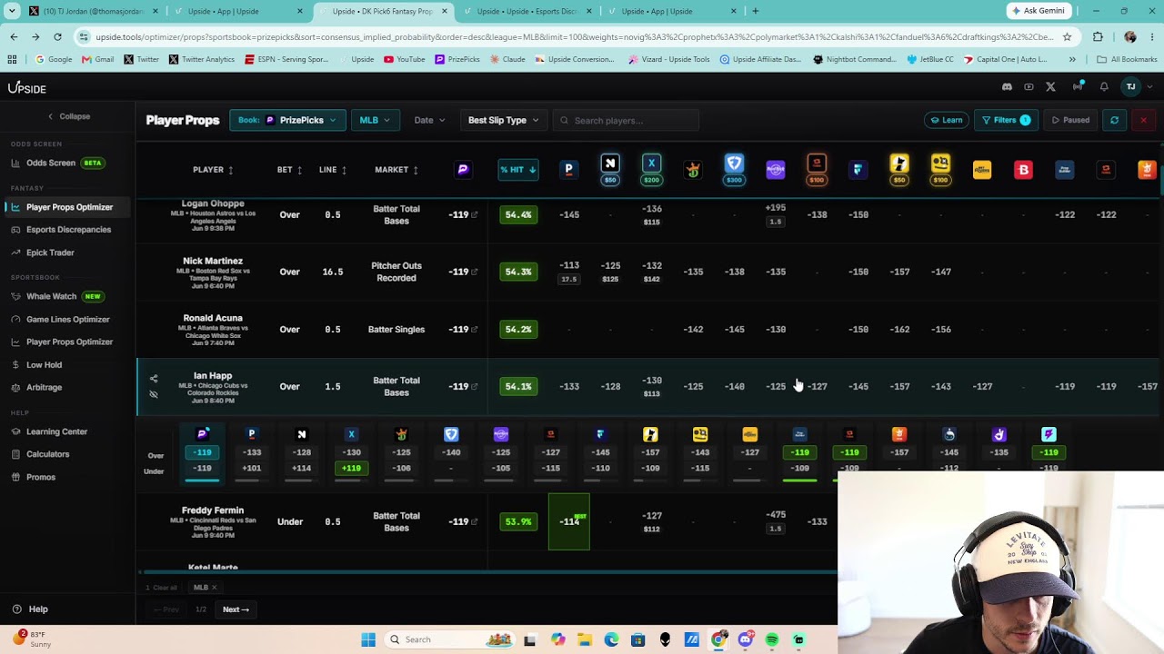Viewport: 1164px width, 654px height.
Task: Open Low Hold in the sidebar
Action: [x=44, y=365]
